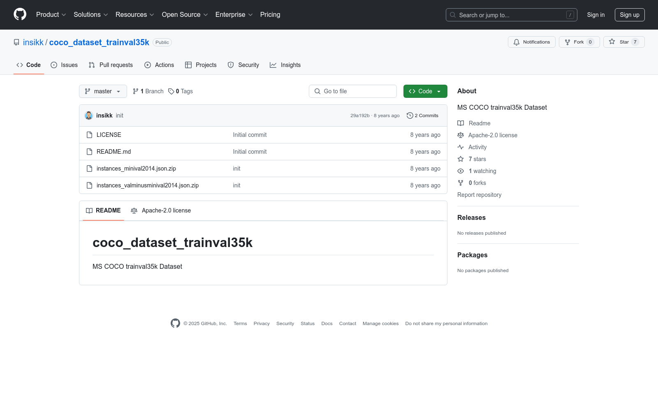Open the Actions tab
This screenshot has width=658, height=411.
pyautogui.click(x=159, y=65)
